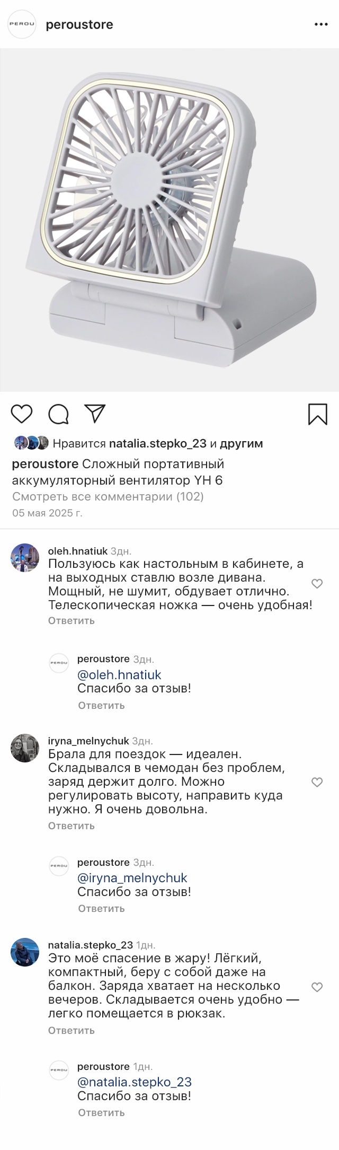Reply to iryna_melnychuk's comment
This screenshot has width=339, height=1150.
click(71, 826)
